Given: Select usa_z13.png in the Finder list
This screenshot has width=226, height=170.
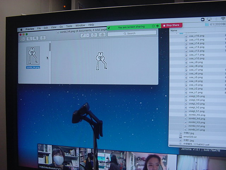Looking at the screenshot, I should pos(197,47).
